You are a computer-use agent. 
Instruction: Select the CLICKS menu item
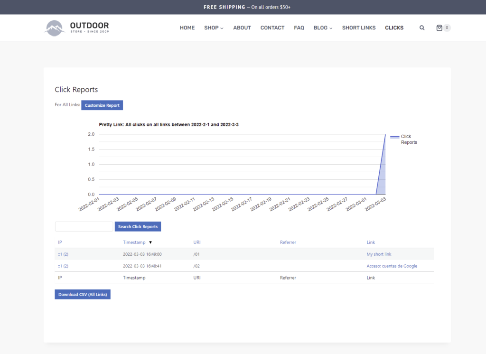tap(394, 28)
